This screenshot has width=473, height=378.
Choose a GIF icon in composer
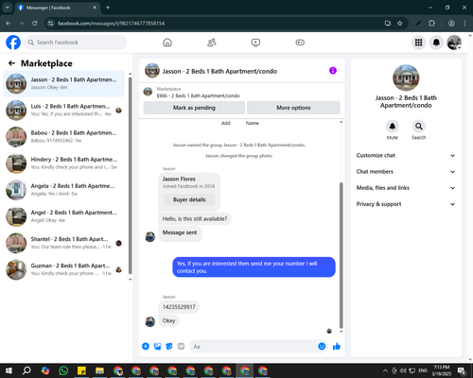pos(181,346)
